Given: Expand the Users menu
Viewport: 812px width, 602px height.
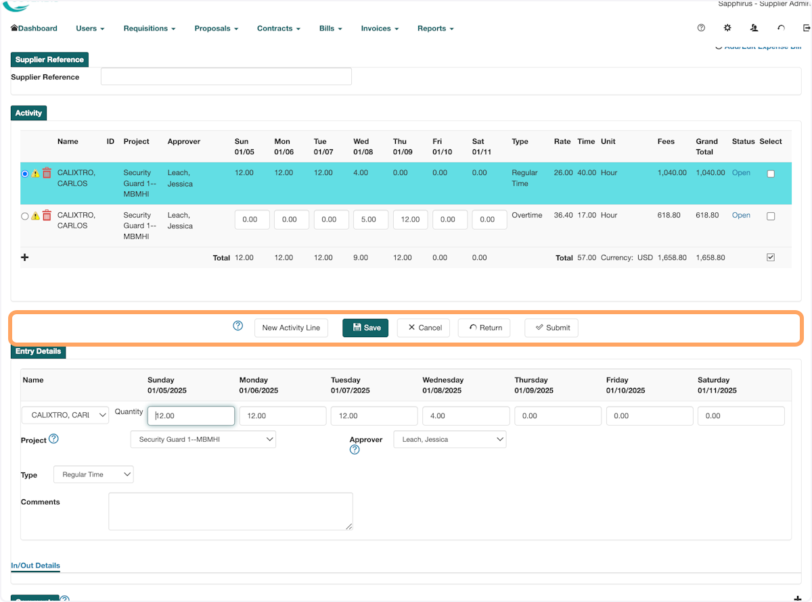Looking at the screenshot, I should click(x=90, y=28).
